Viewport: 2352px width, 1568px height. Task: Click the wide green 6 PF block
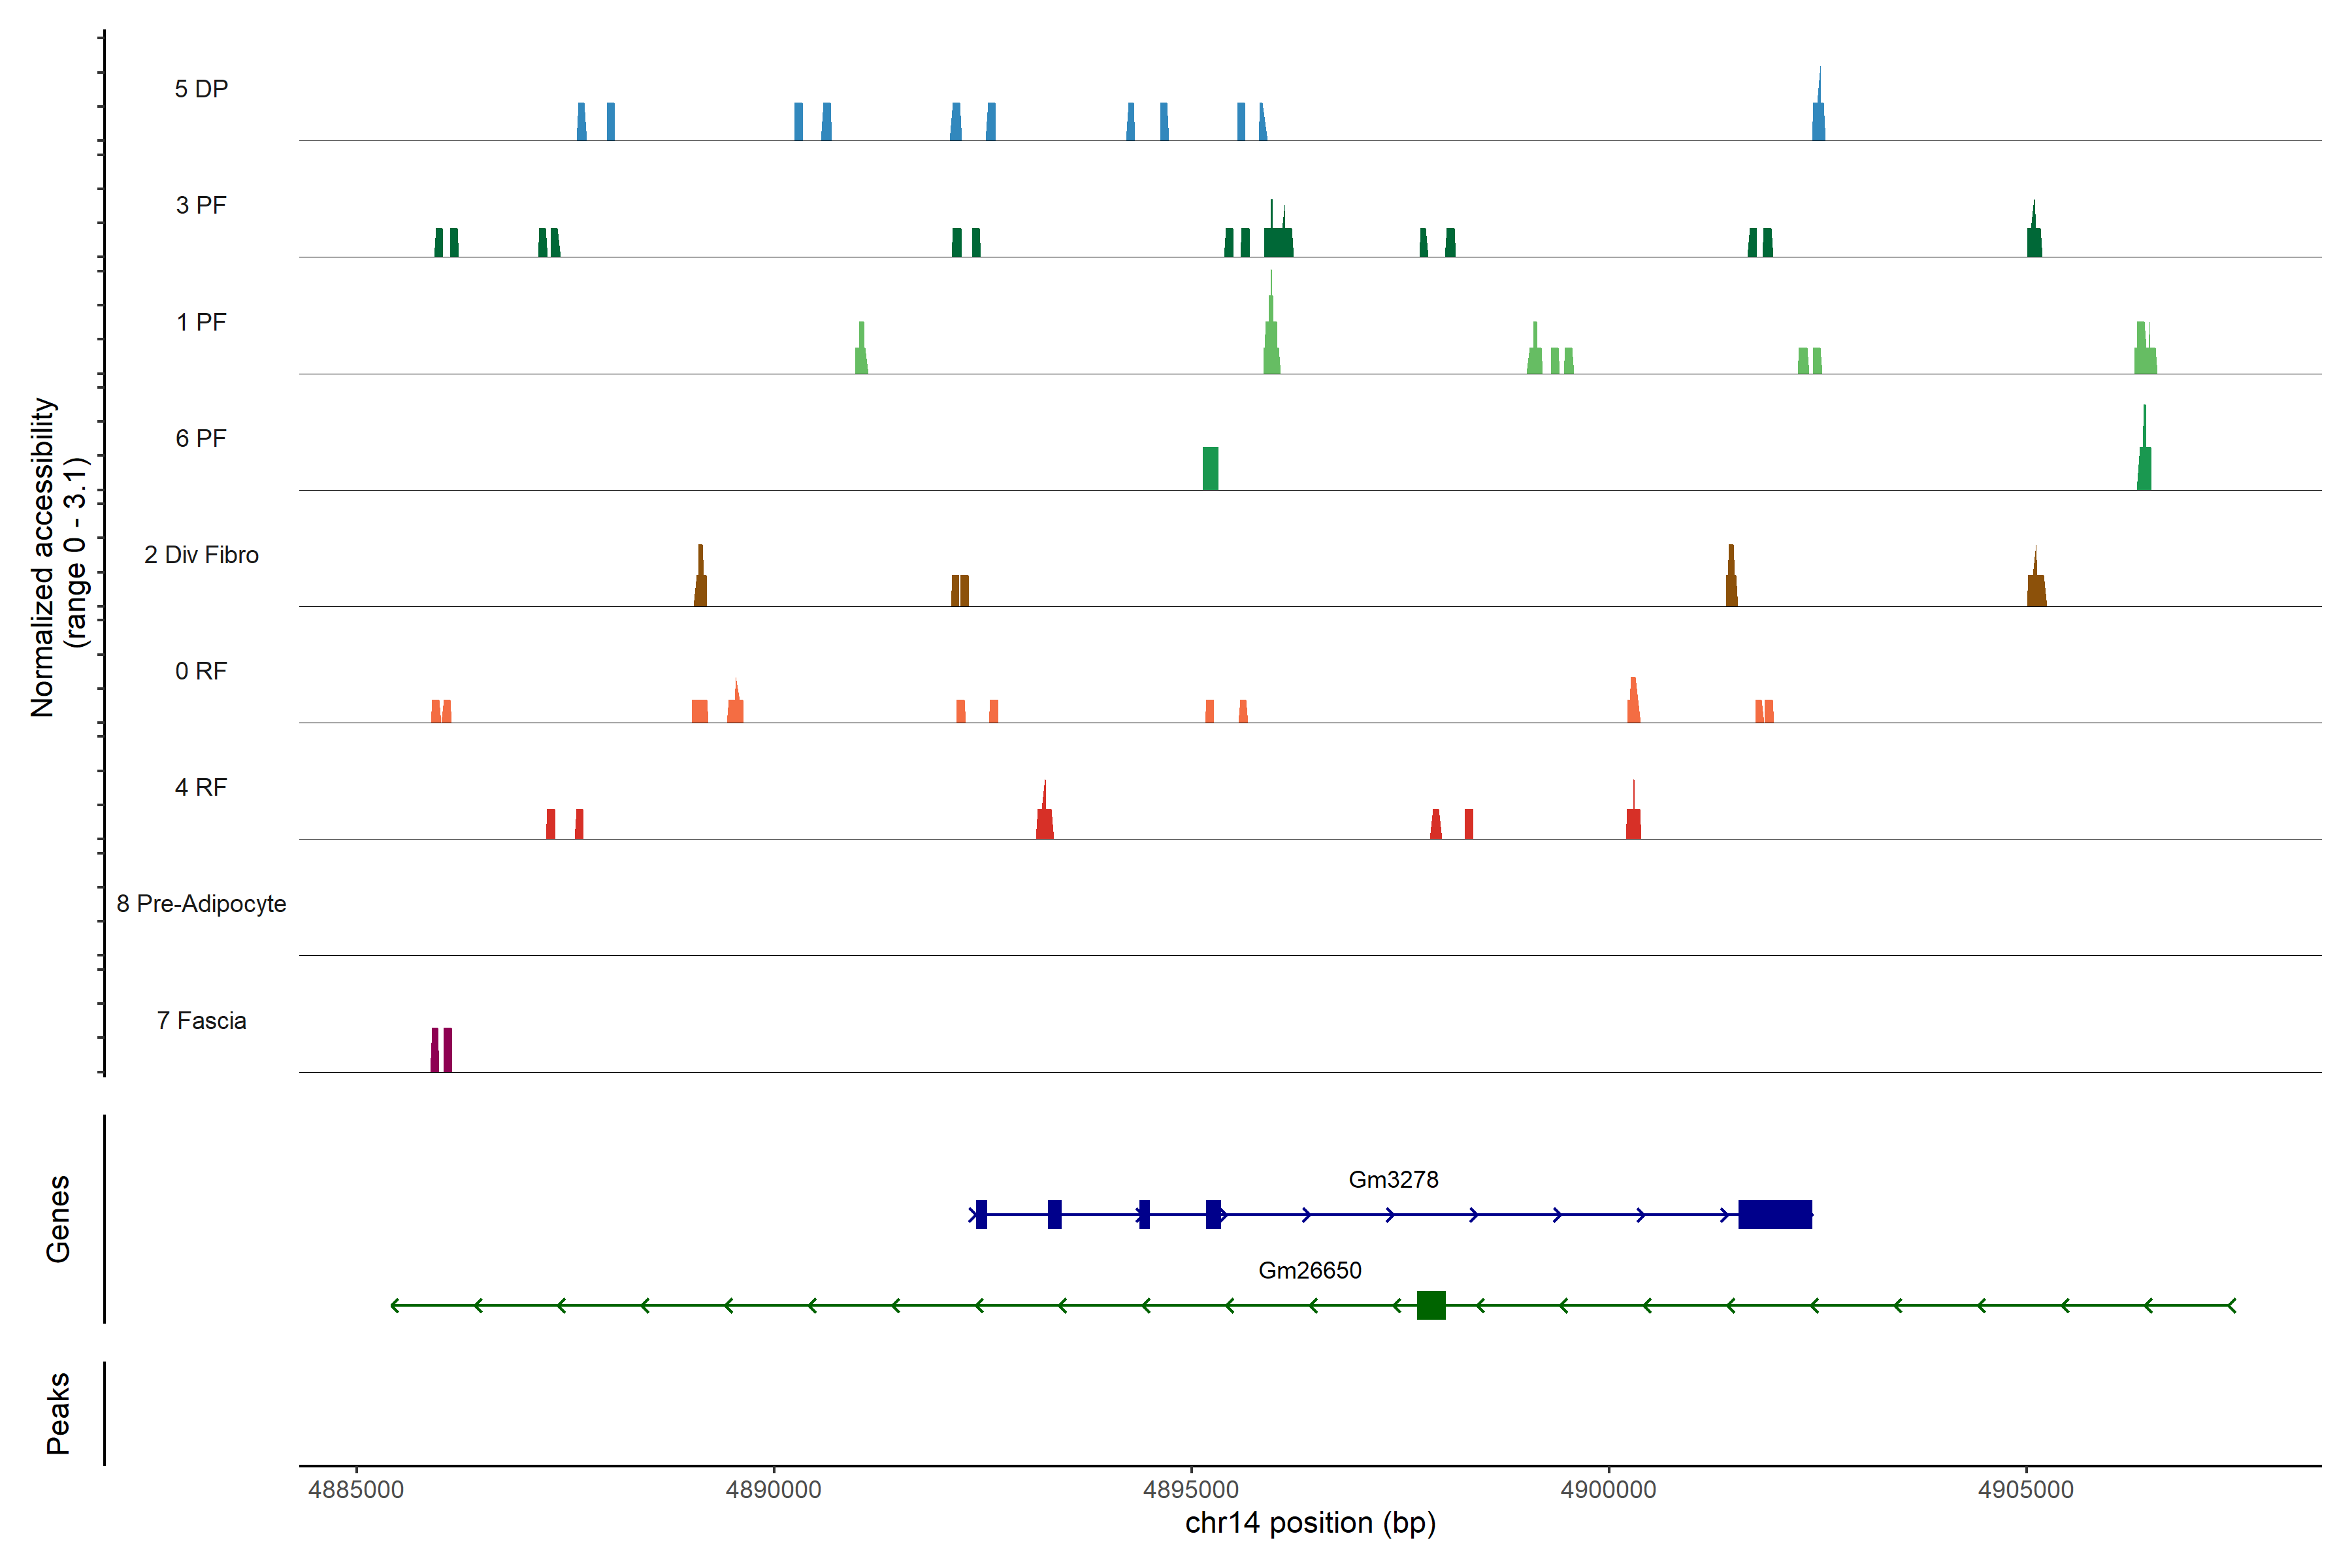1210,468
